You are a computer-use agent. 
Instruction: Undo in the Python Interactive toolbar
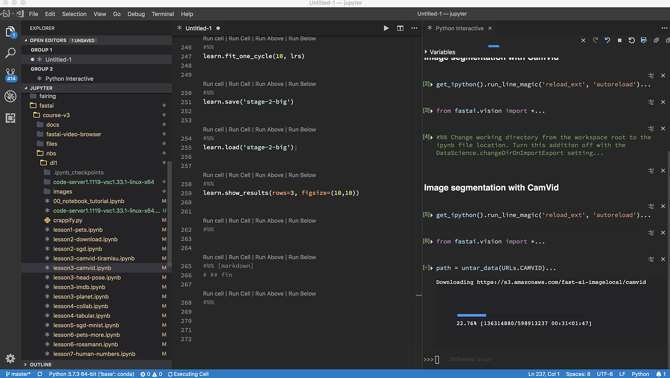coord(607,40)
